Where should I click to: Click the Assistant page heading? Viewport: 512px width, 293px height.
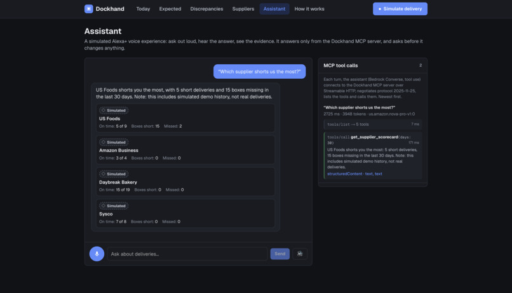103,31
